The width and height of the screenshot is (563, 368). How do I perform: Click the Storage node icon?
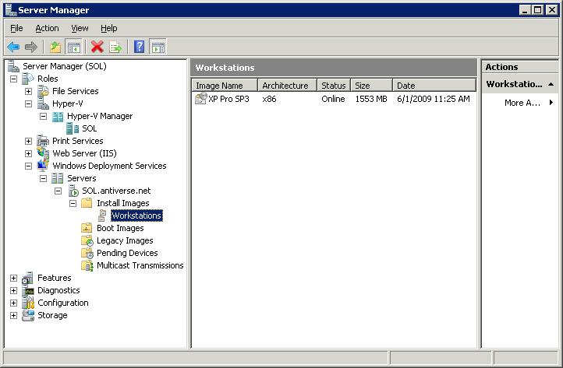[x=27, y=315]
